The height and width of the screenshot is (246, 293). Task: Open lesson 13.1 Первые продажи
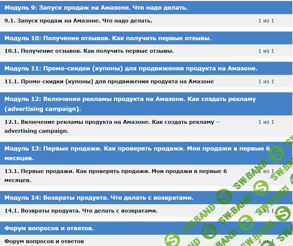pos(116,176)
